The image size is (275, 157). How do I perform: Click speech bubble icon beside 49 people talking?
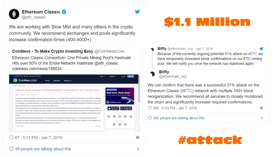point(11,149)
